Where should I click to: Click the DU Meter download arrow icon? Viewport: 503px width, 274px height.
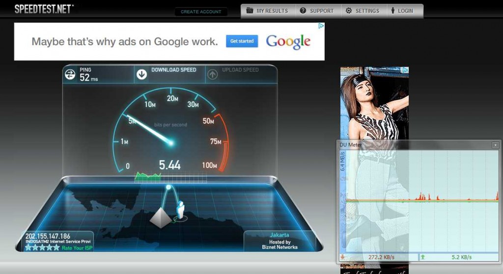click(x=342, y=257)
